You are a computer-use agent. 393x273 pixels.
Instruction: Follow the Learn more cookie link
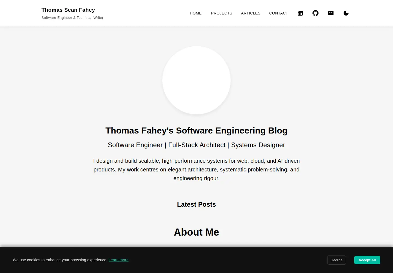point(118,260)
